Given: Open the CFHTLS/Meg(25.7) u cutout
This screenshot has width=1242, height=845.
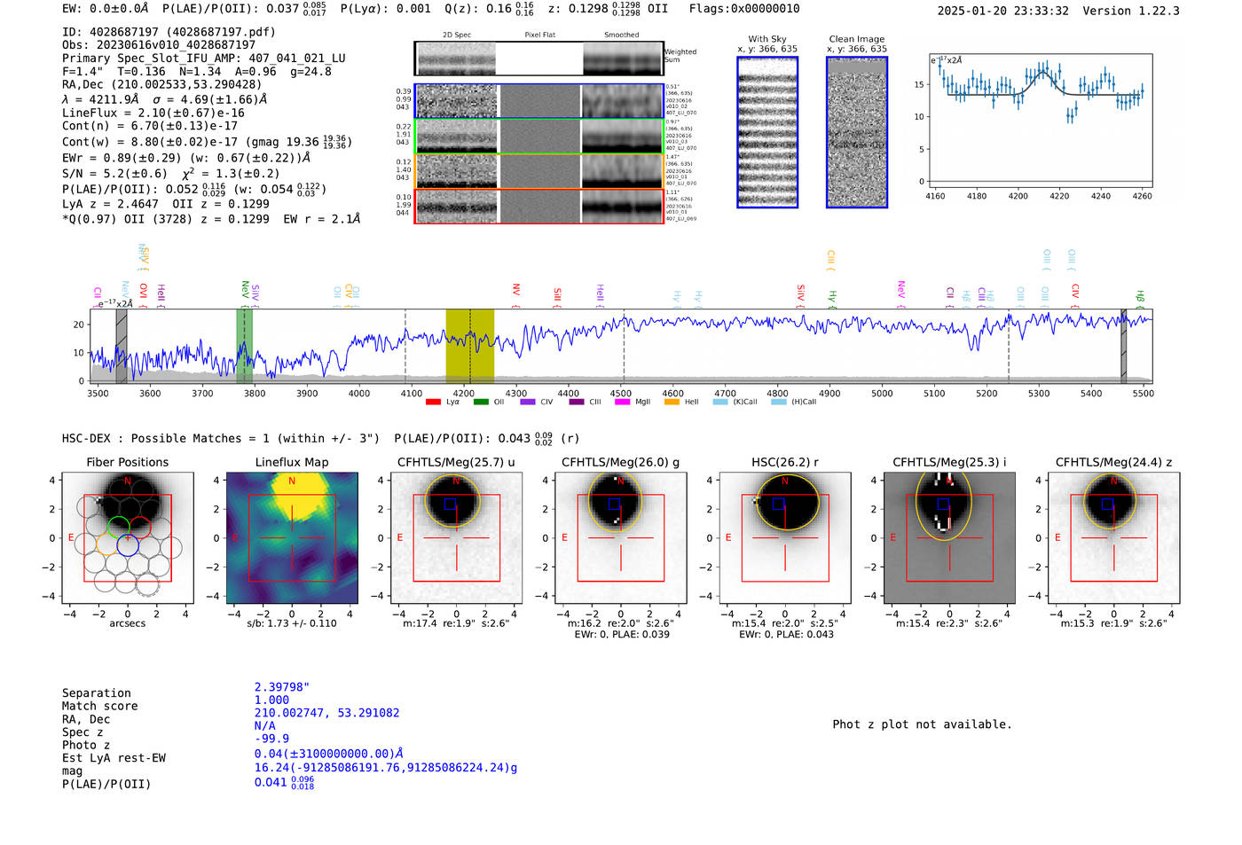Looking at the screenshot, I should [456, 539].
